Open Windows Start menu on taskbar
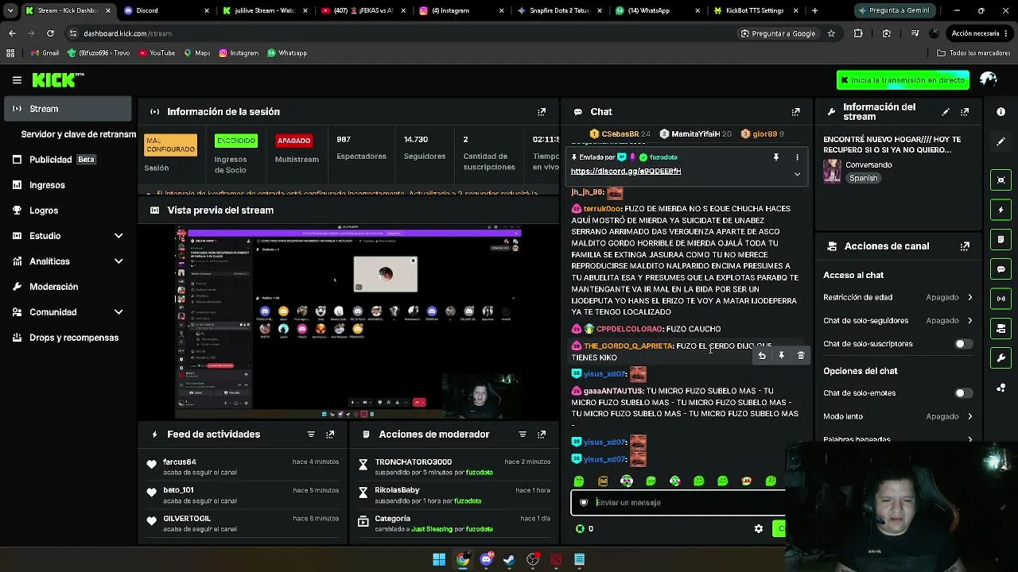Screen dimensions: 1018x572 click(x=439, y=559)
